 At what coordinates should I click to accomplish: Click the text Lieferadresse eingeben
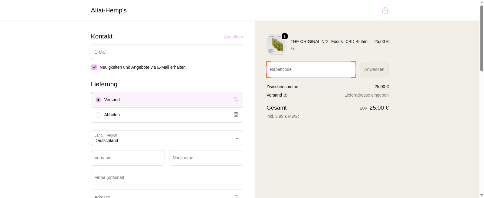pyautogui.click(x=366, y=95)
